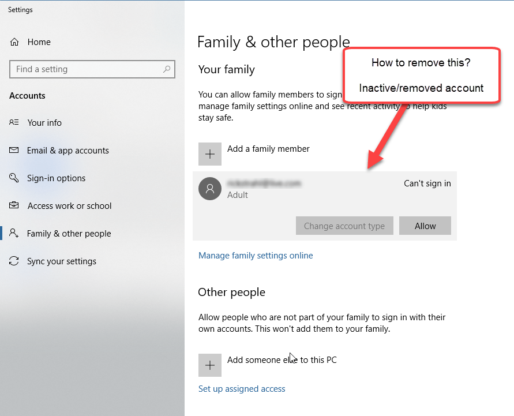Open Manage family settings online
The image size is (514, 416).
(x=256, y=255)
